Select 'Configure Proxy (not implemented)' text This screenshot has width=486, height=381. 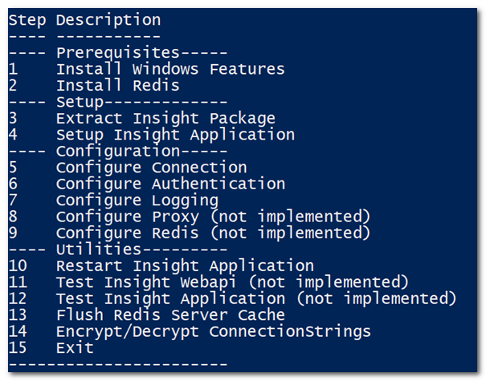(213, 217)
